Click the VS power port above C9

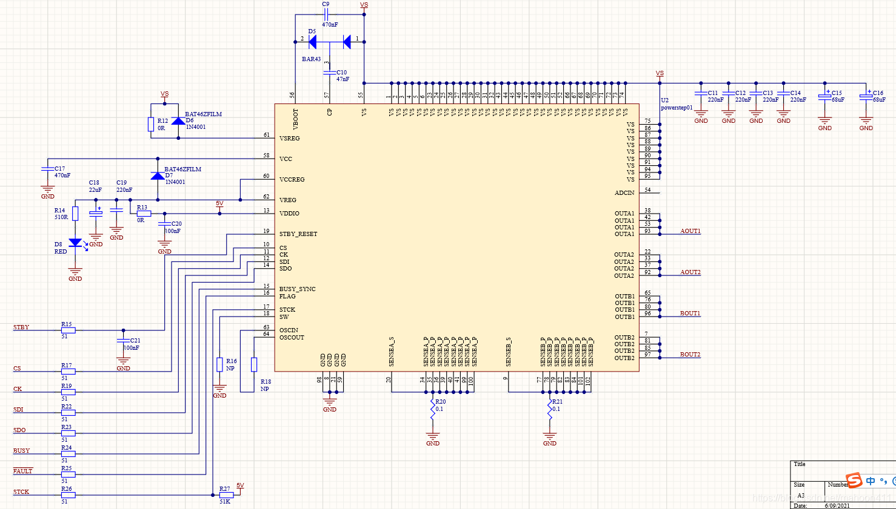(x=364, y=6)
